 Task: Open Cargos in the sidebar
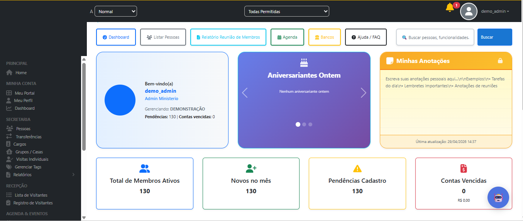[20, 144]
